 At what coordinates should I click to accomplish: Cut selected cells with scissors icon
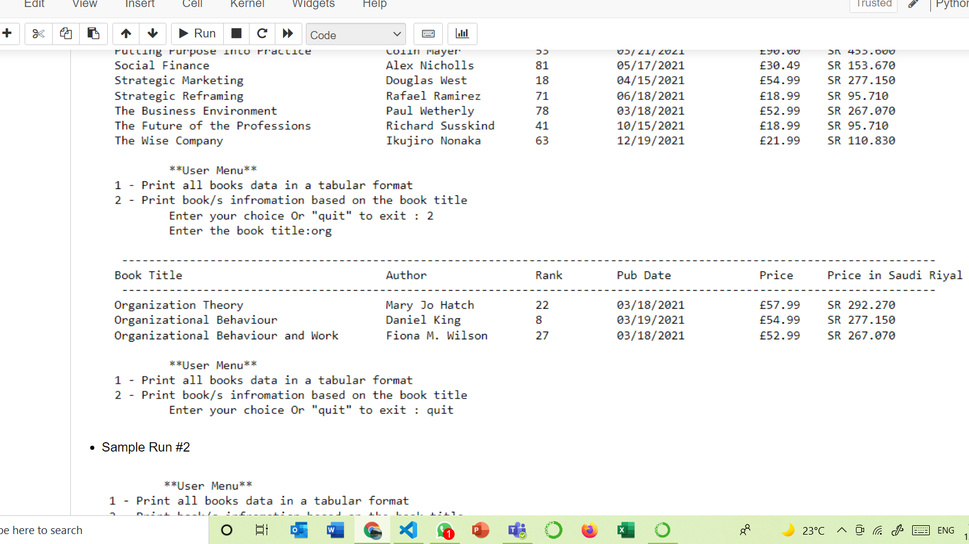39,33
